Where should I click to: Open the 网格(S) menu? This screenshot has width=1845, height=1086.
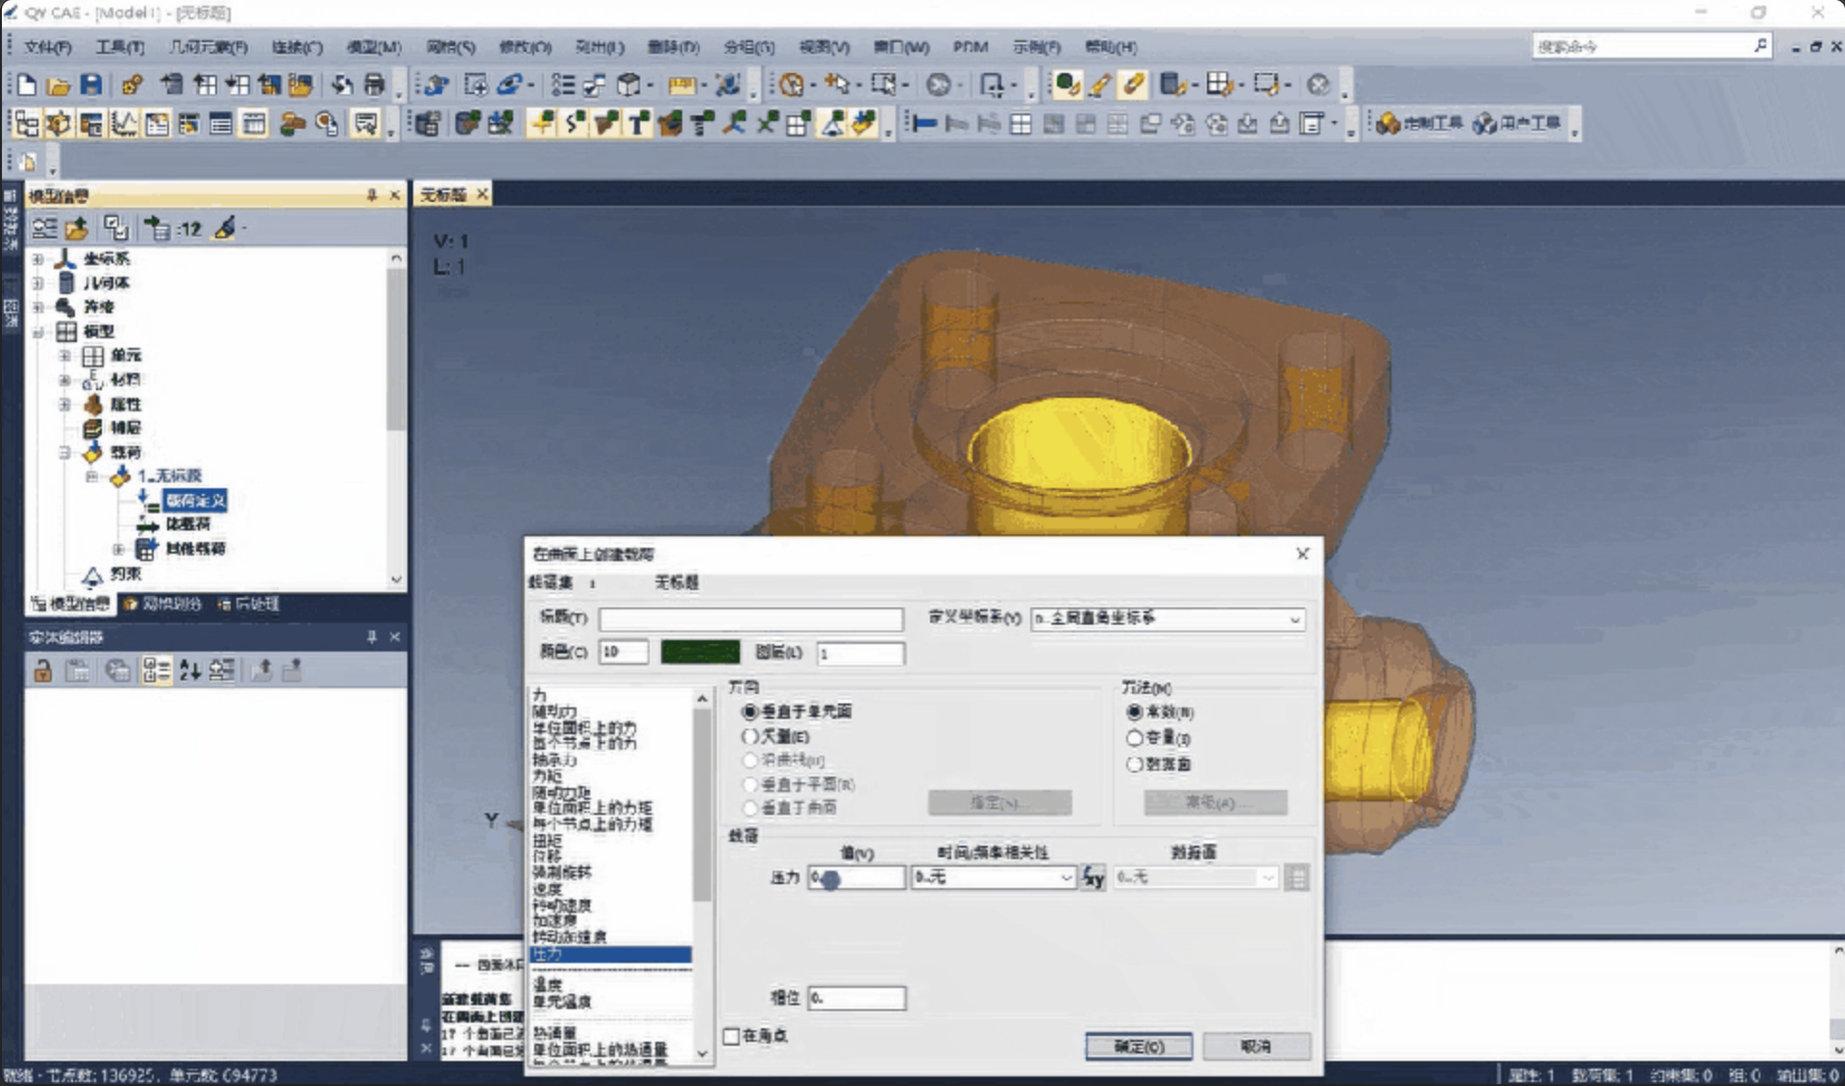451,46
